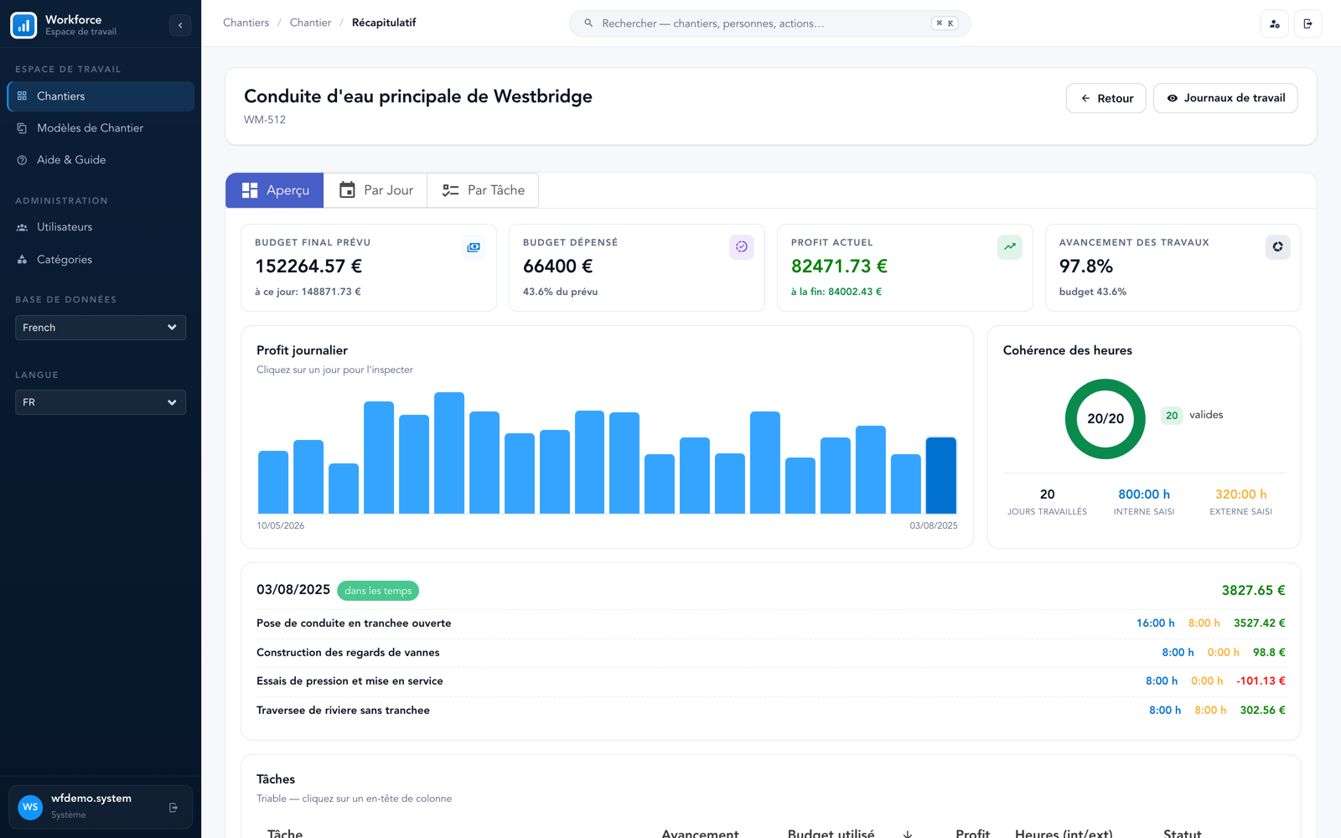Click the Retour button
Screen dimensions: 1341x838
click(x=1106, y=98)
